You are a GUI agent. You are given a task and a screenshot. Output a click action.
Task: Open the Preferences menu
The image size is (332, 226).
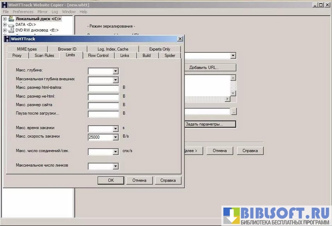23,12
